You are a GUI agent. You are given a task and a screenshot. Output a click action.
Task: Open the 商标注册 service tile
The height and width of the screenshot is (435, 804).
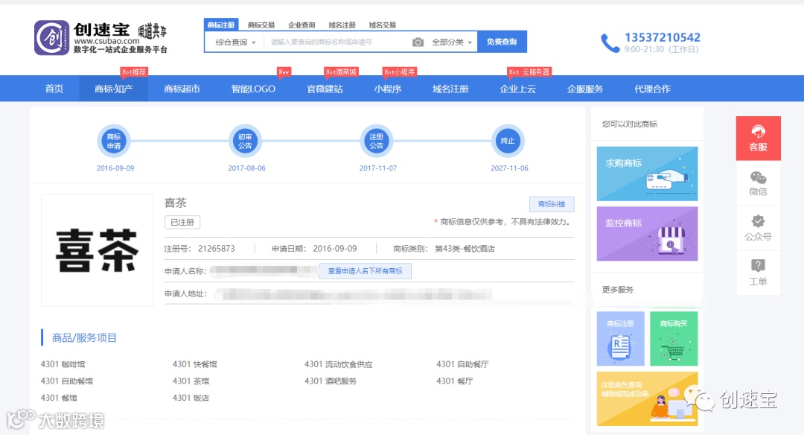620,339
